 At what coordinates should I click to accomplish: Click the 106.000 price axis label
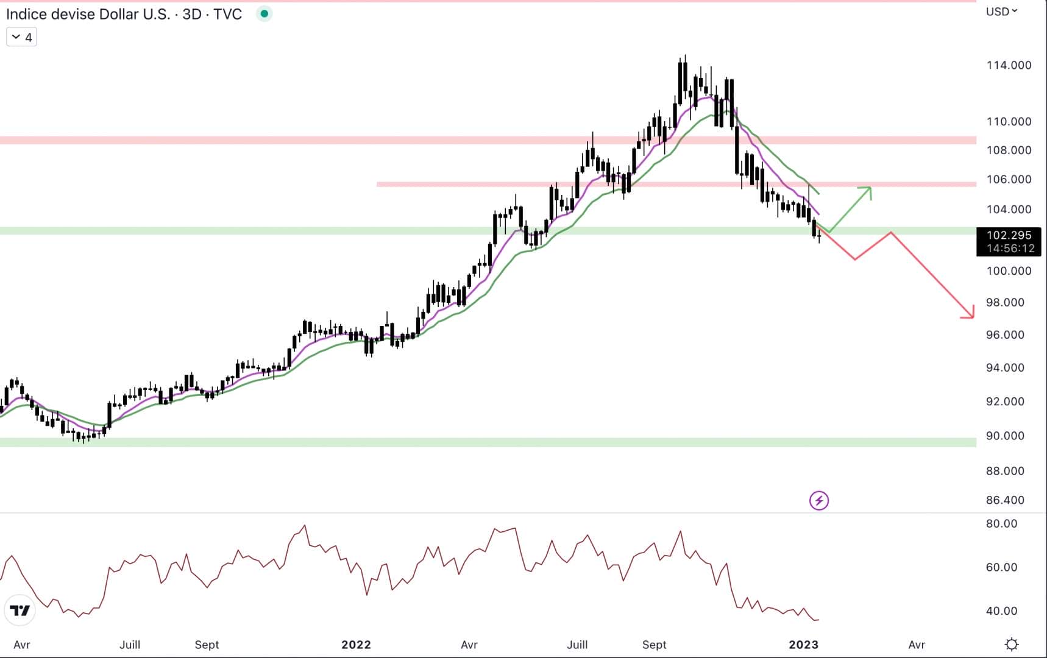[1009, 179]
